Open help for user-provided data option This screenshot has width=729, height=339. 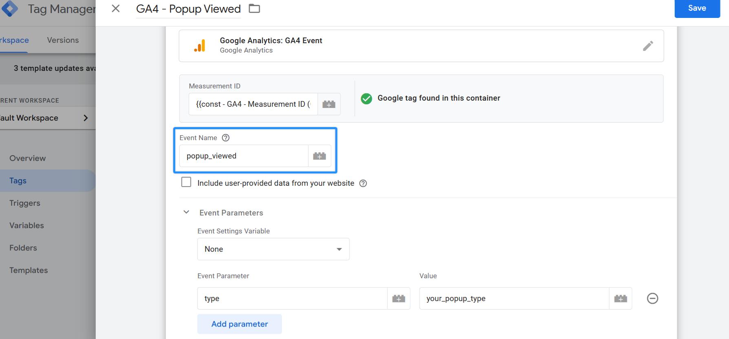point(363,183)
